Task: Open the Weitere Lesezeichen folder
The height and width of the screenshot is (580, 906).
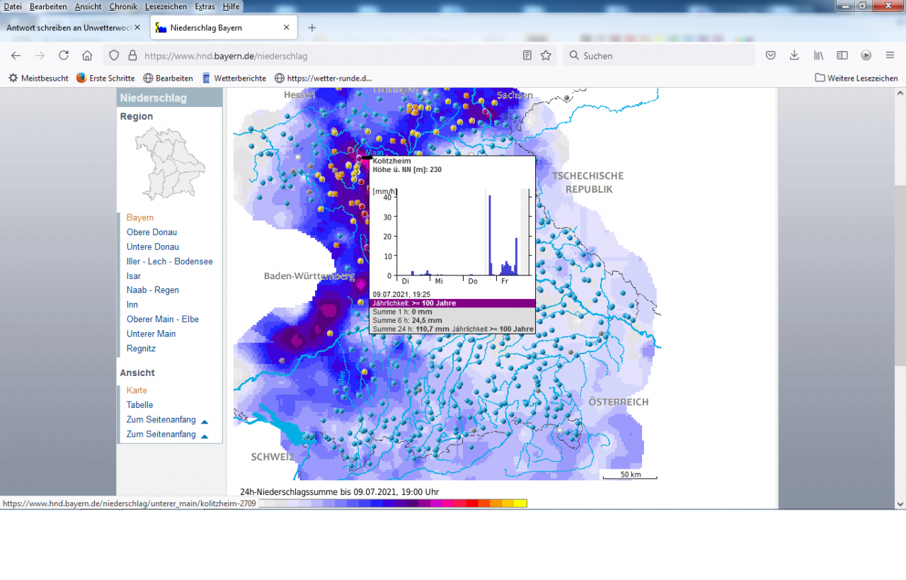Action: [856, 78]
